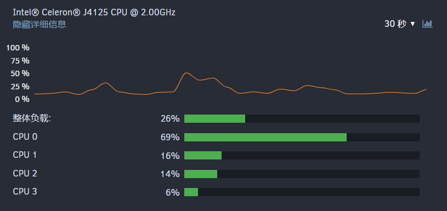
Task: Click the CPU 3 usage bar
Action: pyautogui.click(x=302, y=192)
